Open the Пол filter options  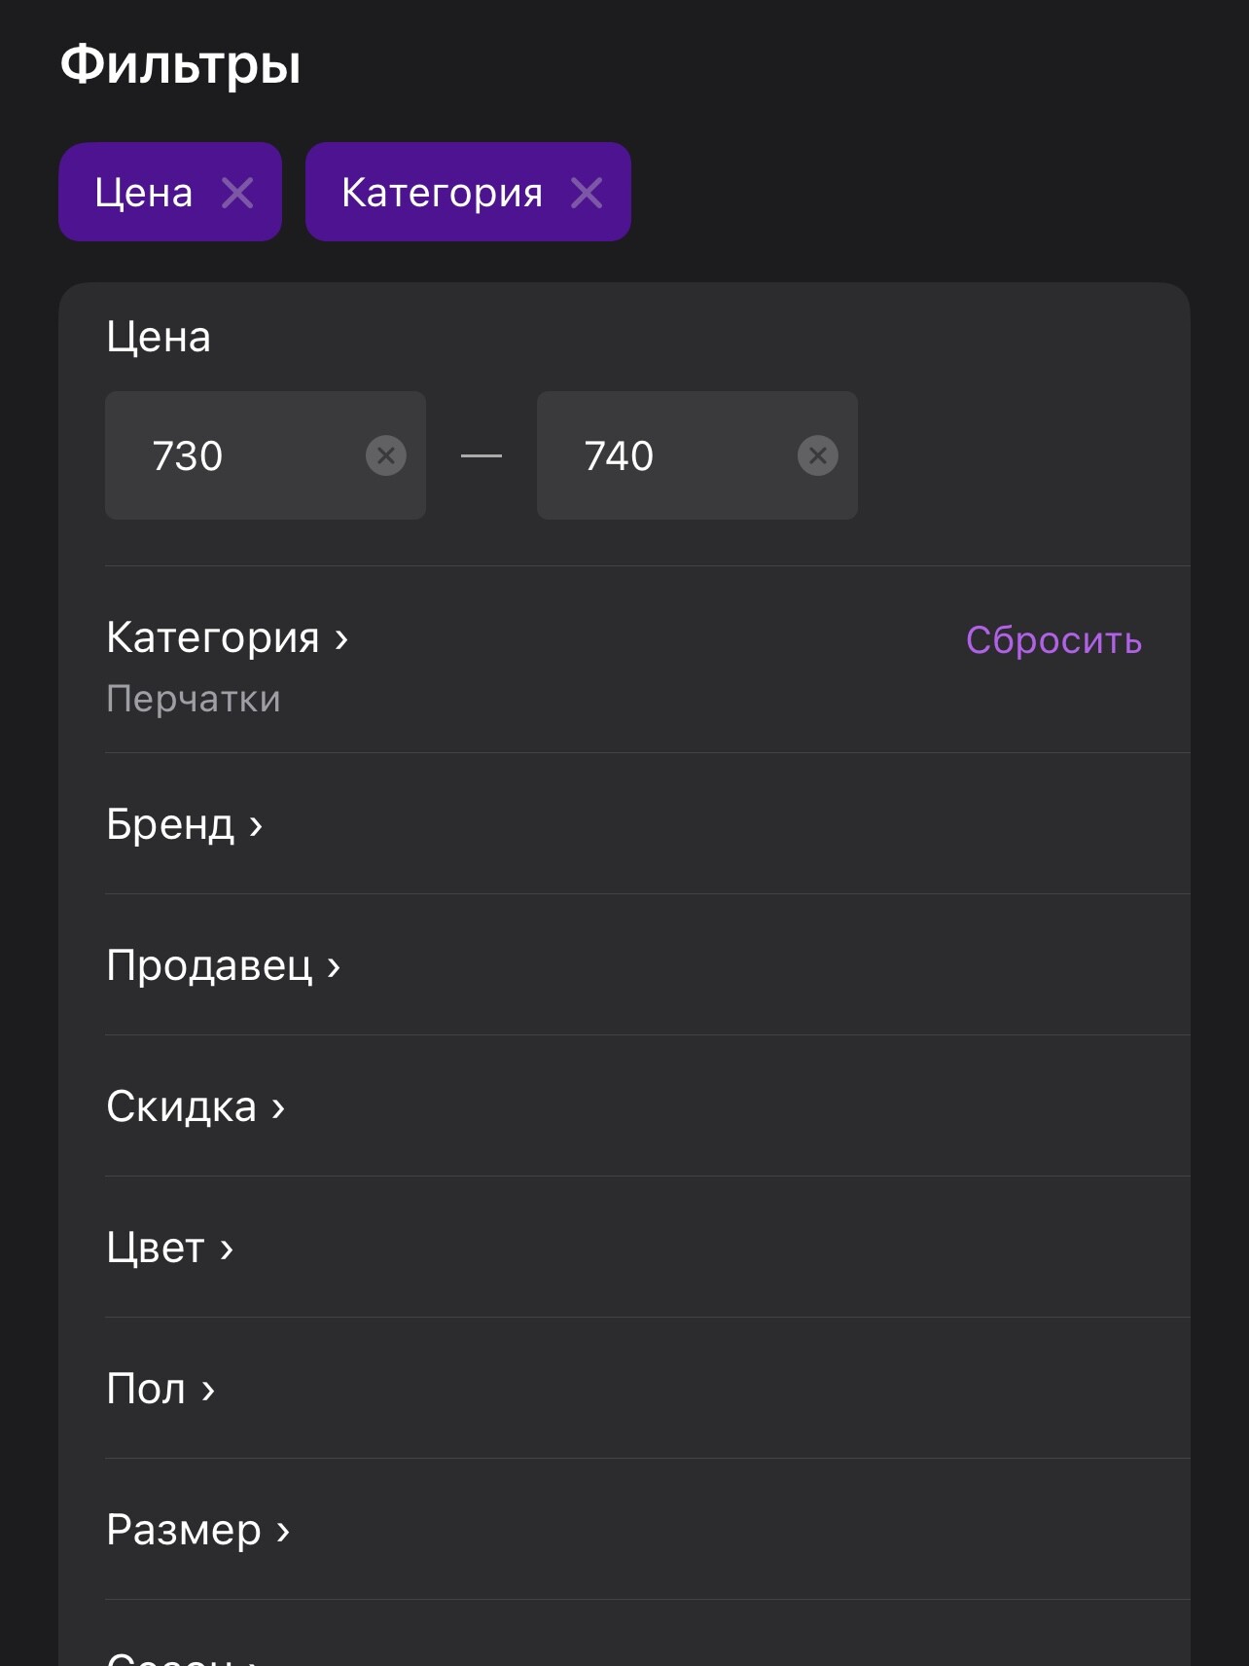(x=648, y=1389)
